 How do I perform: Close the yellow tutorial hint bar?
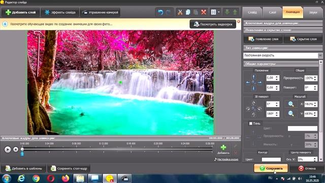239,21
